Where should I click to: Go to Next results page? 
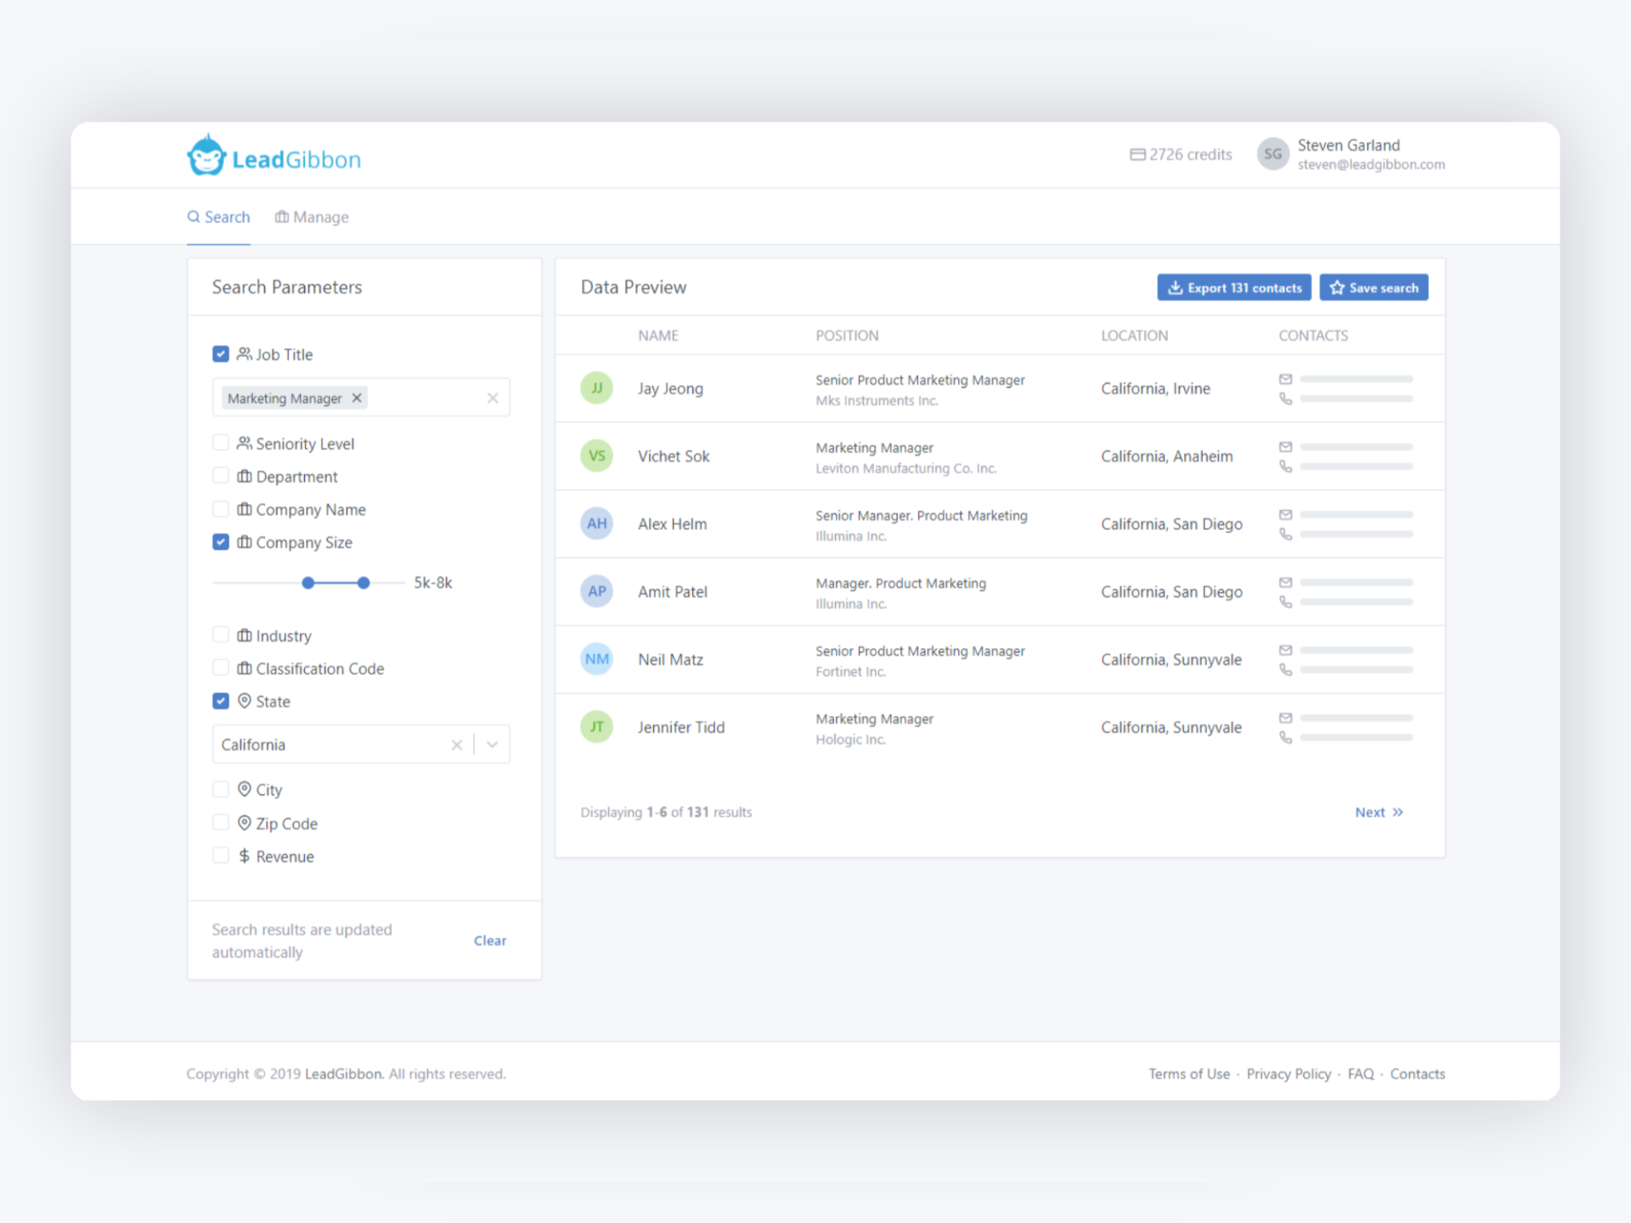tap(1378, 812)
